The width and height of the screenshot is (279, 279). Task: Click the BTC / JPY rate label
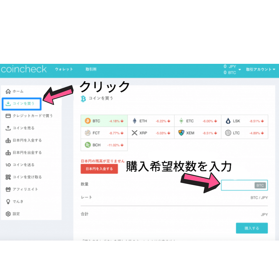click(259, 198)
